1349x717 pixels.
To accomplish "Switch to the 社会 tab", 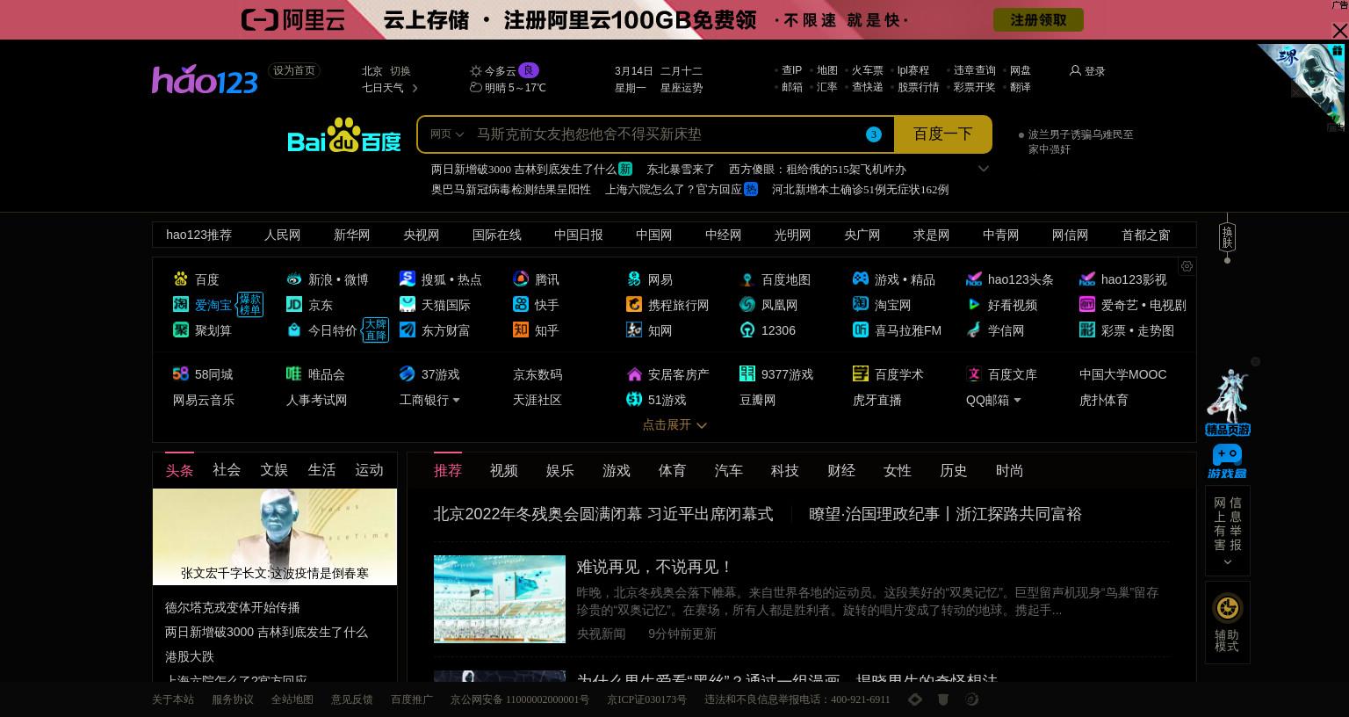I will tap(227, 470).
